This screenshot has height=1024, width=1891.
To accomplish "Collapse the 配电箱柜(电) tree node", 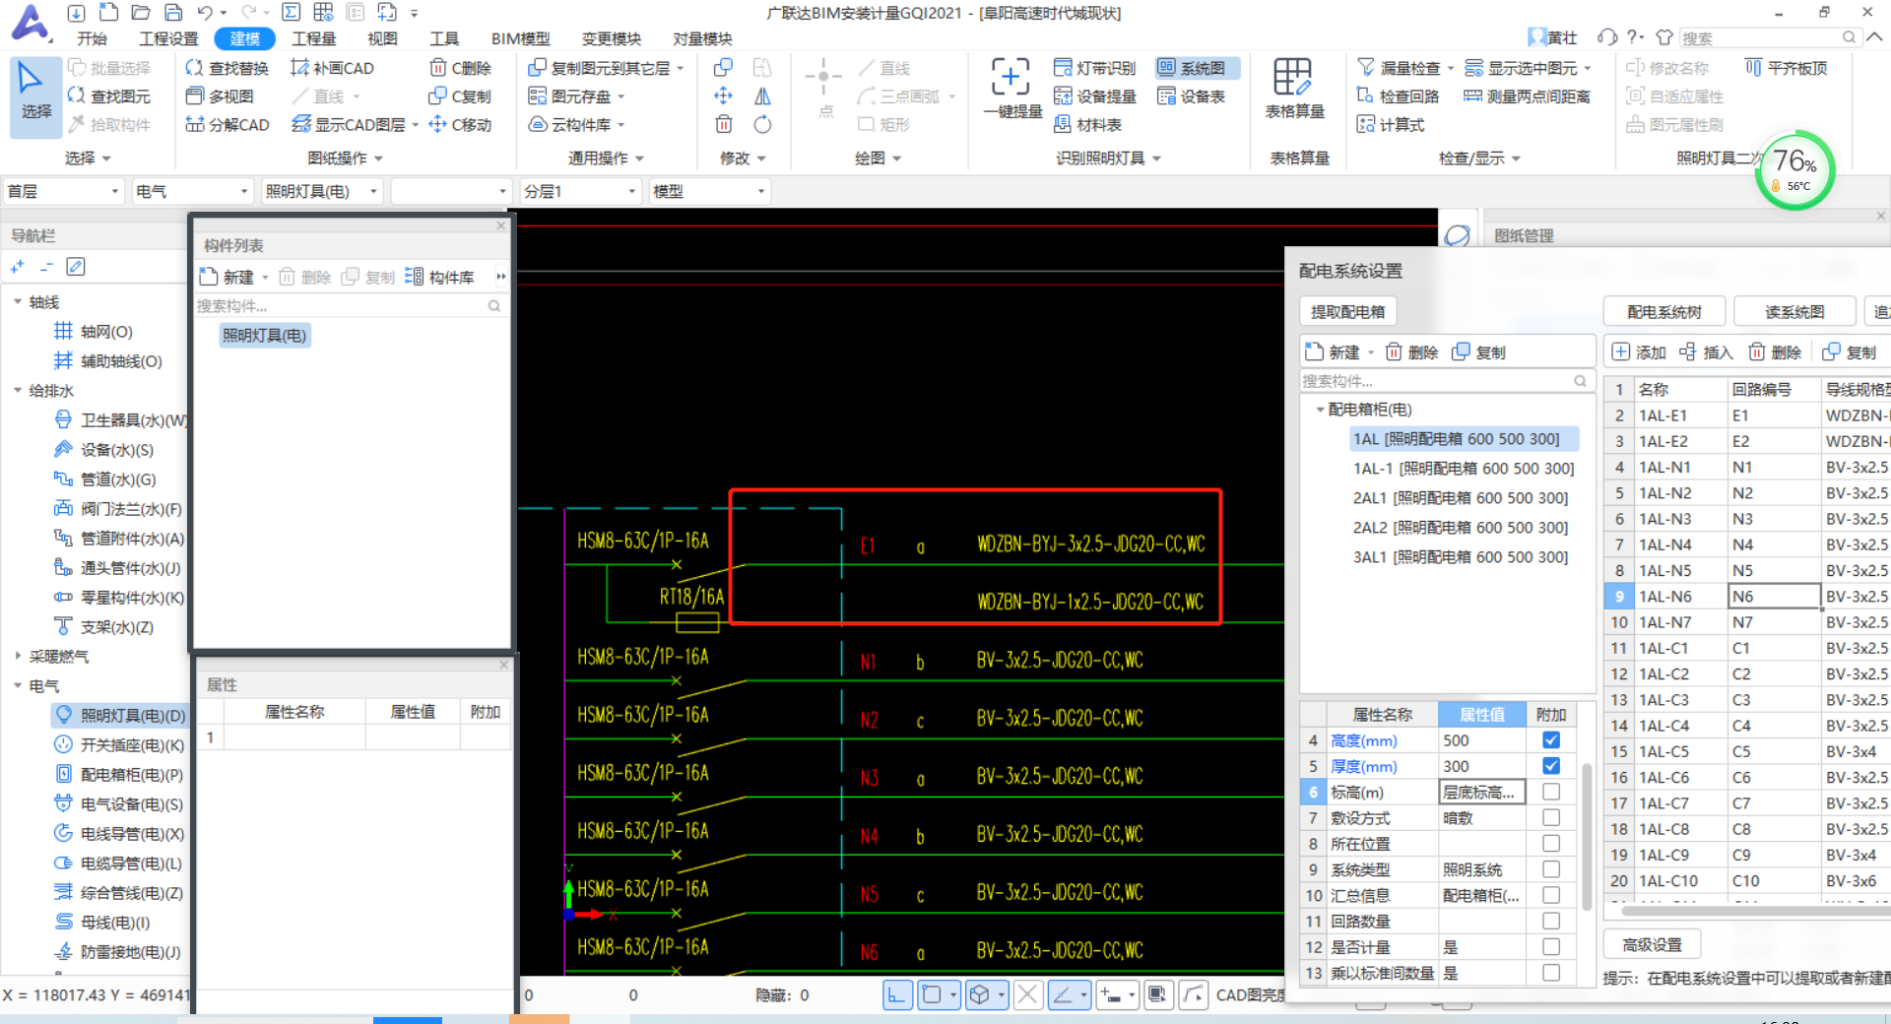I will [1320, 409].
